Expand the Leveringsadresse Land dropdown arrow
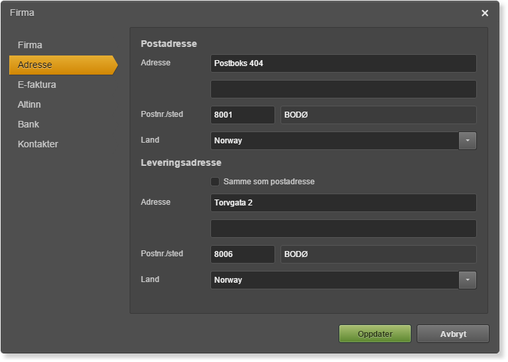This screenshot has width=508, height=362. tap(468, 280)
